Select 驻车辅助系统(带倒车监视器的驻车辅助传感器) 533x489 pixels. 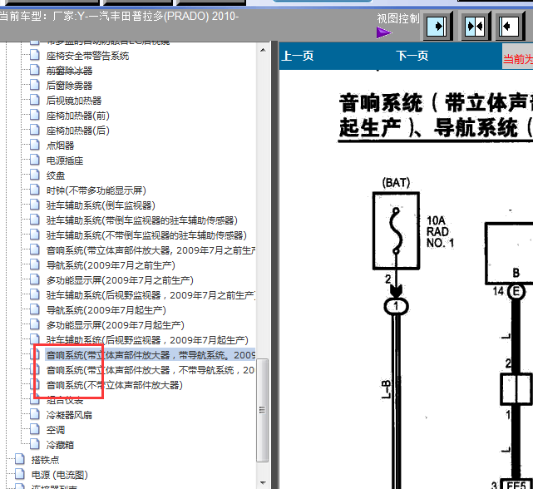click(x=142, y=220)
